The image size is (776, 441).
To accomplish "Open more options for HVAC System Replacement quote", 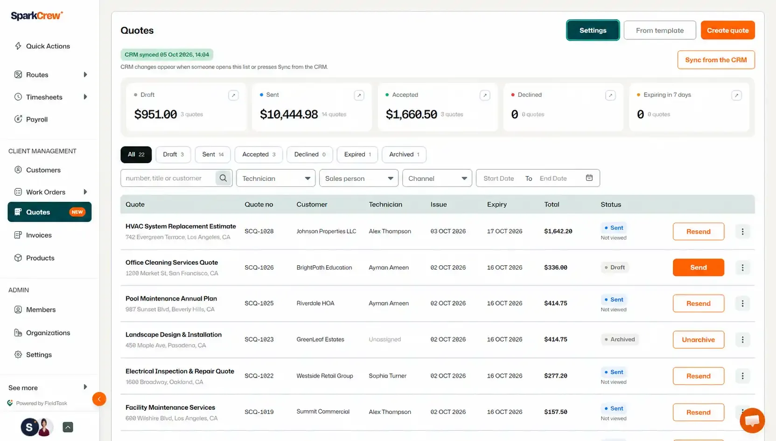I will pyautogui.click(x=742, y=231).
